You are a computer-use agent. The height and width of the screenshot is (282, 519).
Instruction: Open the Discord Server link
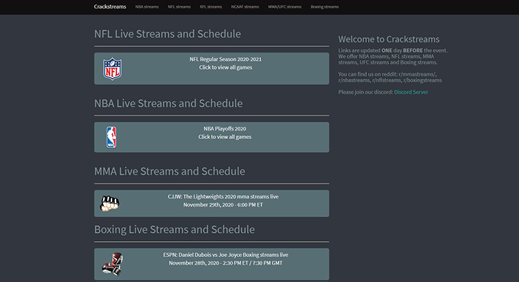point(411,92)
